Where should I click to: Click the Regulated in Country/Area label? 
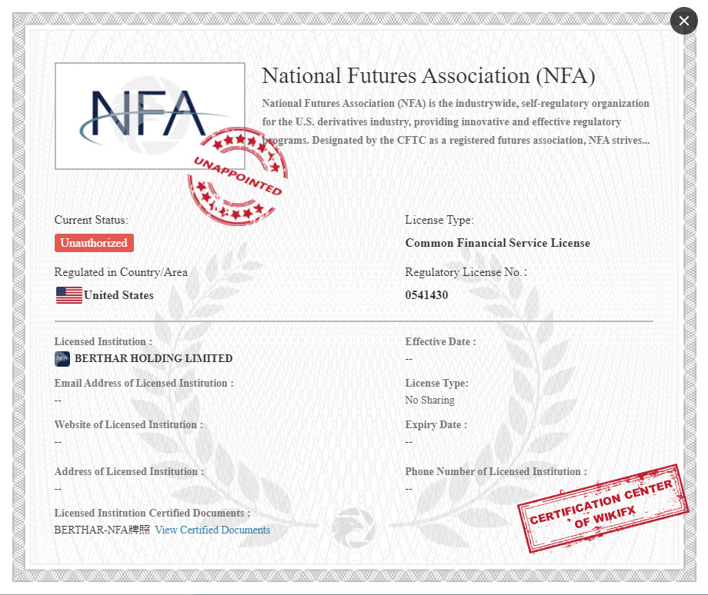(121, 272)
